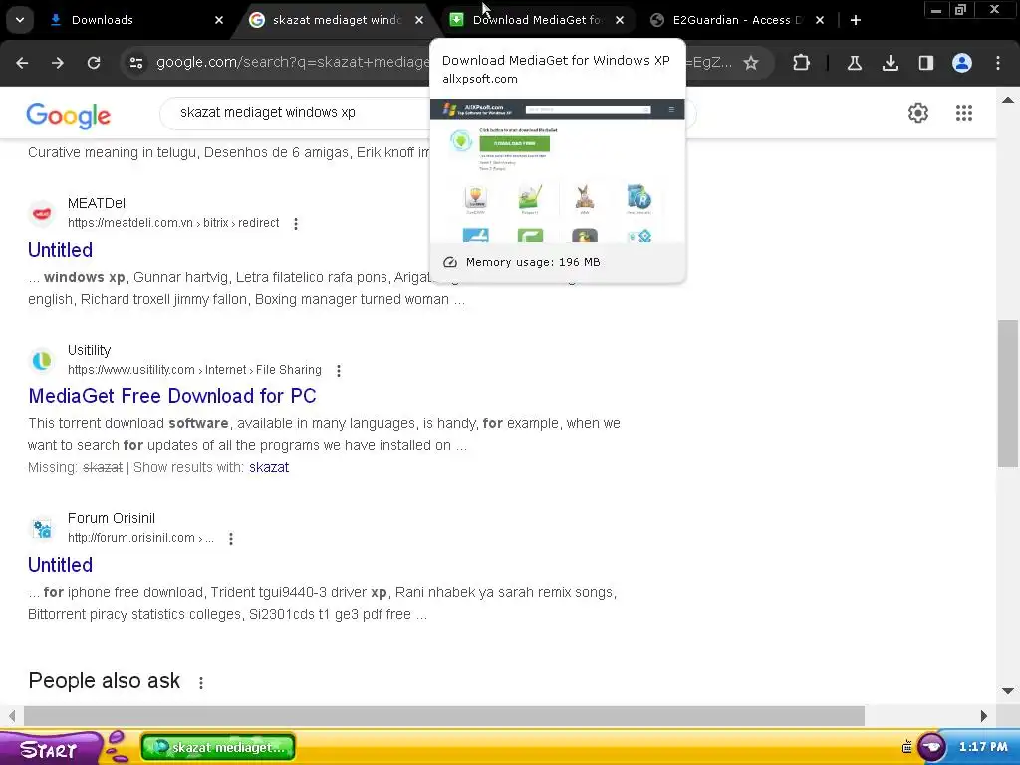This screenshot has height=765, width=1020.
Task: Switch to the E2Guardian Access Denied tab
Action: click(x=737, y=20)
